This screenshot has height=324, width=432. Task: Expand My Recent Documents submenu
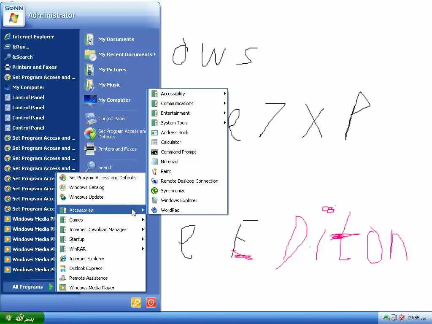tap(120, 54)
